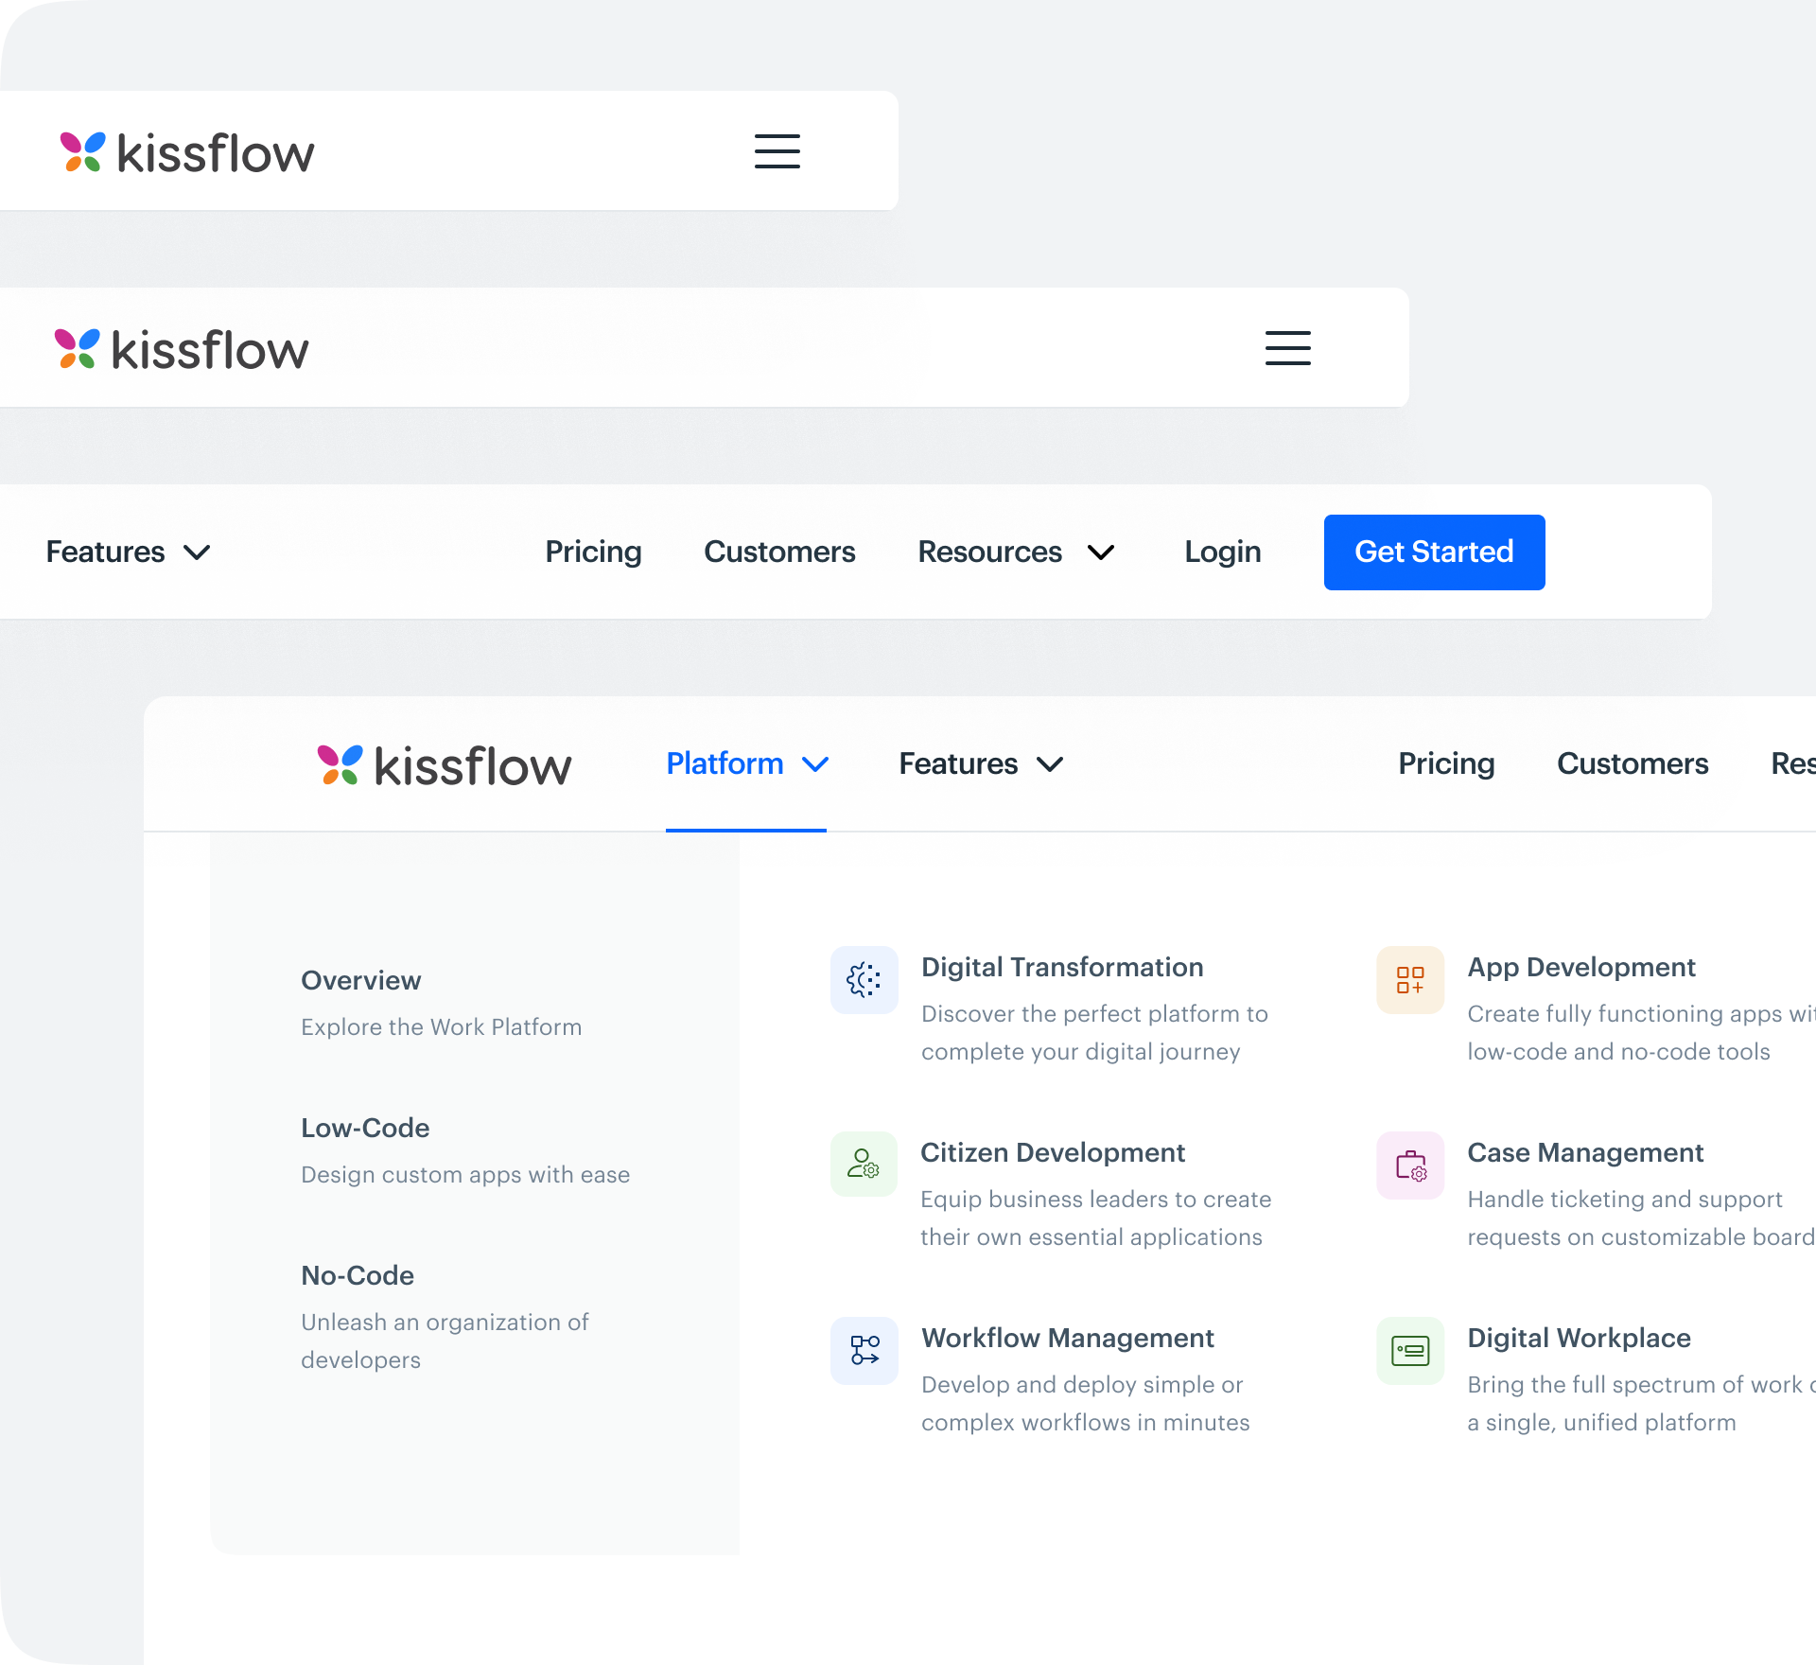
Task: Click kissflow logo in medium navbar
Action: pos(182,349)
